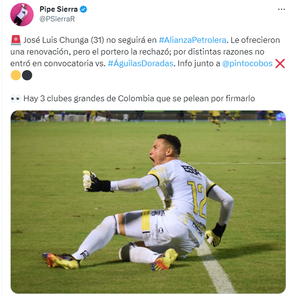This screenshot has height=296, width=293.
Task: Open the goalkeeper celebration photo
Action: (x=148, y=202)
